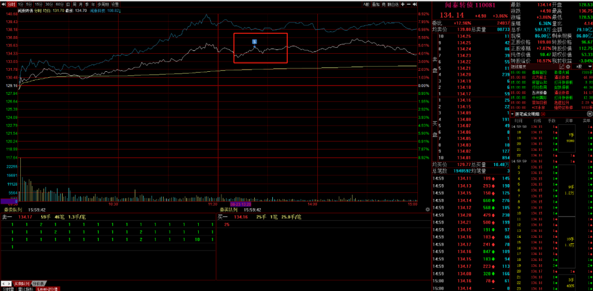
Task: Click the A股 button in chart toolbar
Action: (366, 4)
